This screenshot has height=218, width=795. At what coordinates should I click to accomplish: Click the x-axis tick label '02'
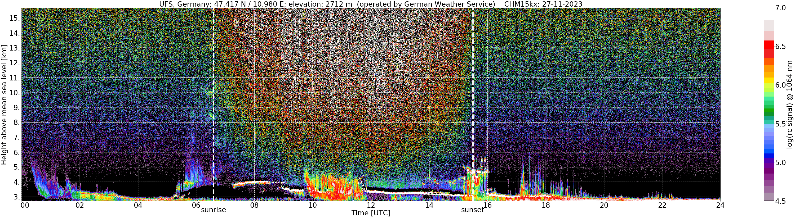pos(80,205)
